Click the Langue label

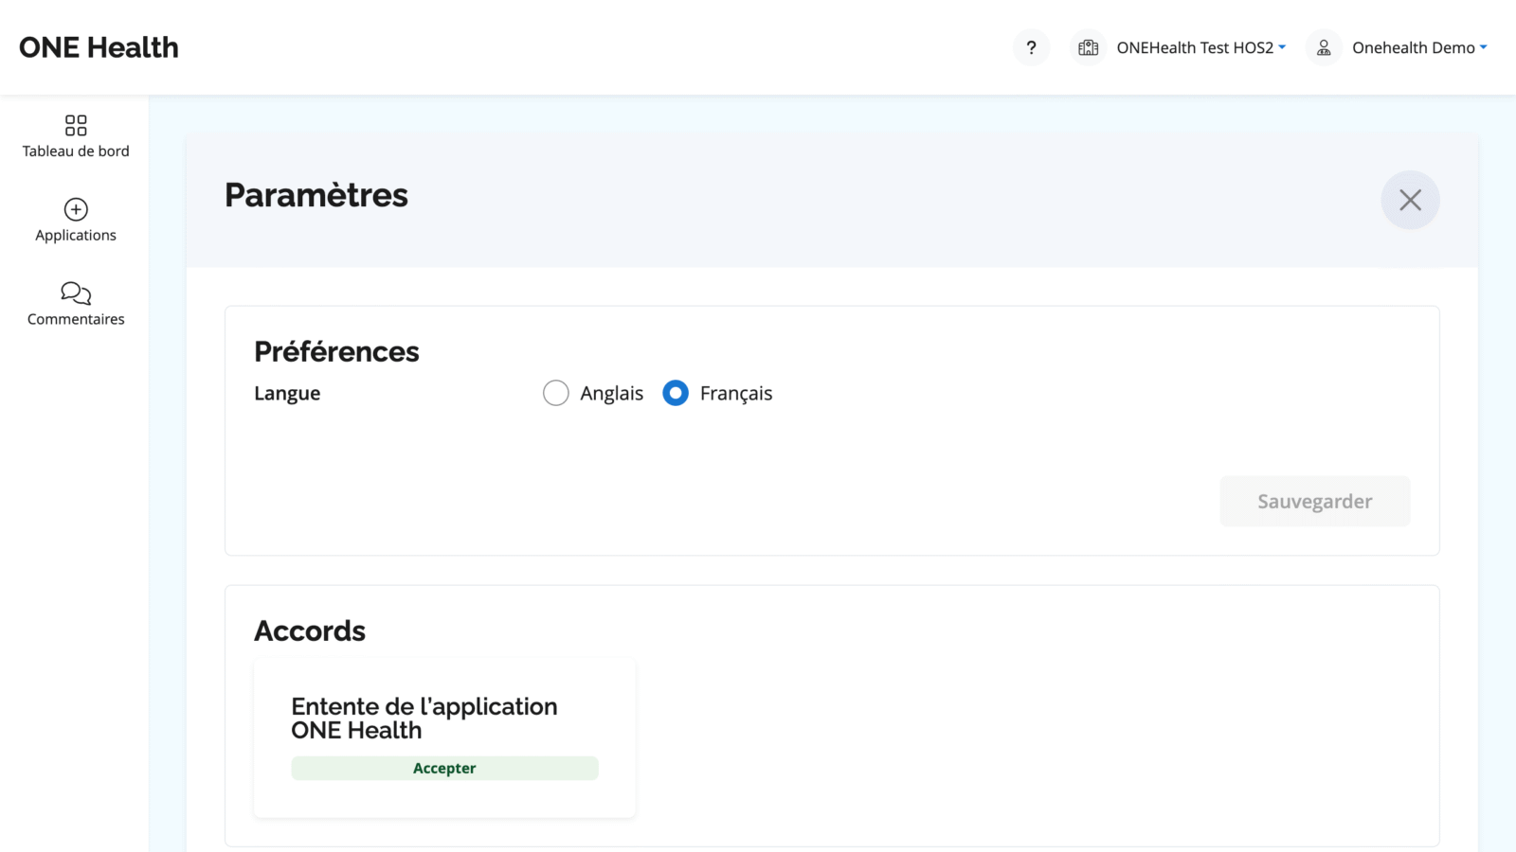[x=287, y=394]
